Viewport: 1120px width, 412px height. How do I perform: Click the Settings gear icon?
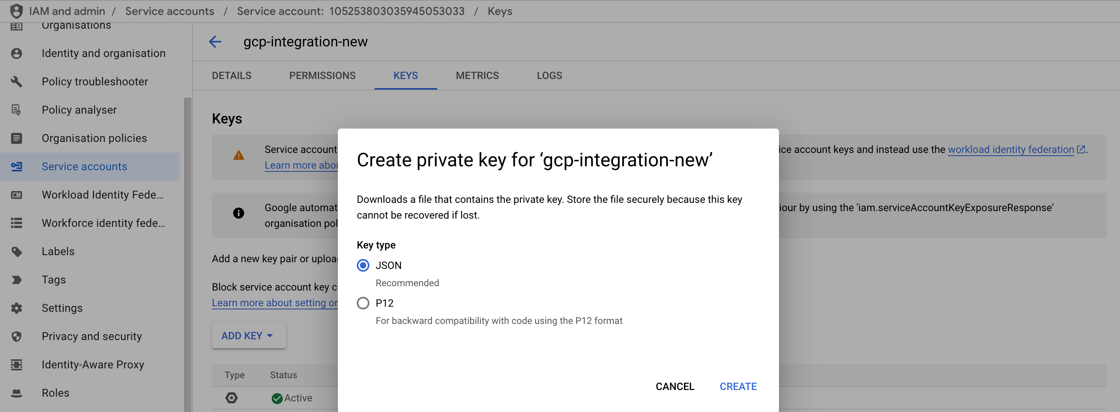point(17,308)
